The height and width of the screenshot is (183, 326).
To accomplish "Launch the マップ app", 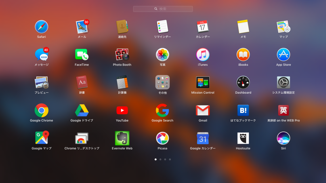I will point(283,27).
